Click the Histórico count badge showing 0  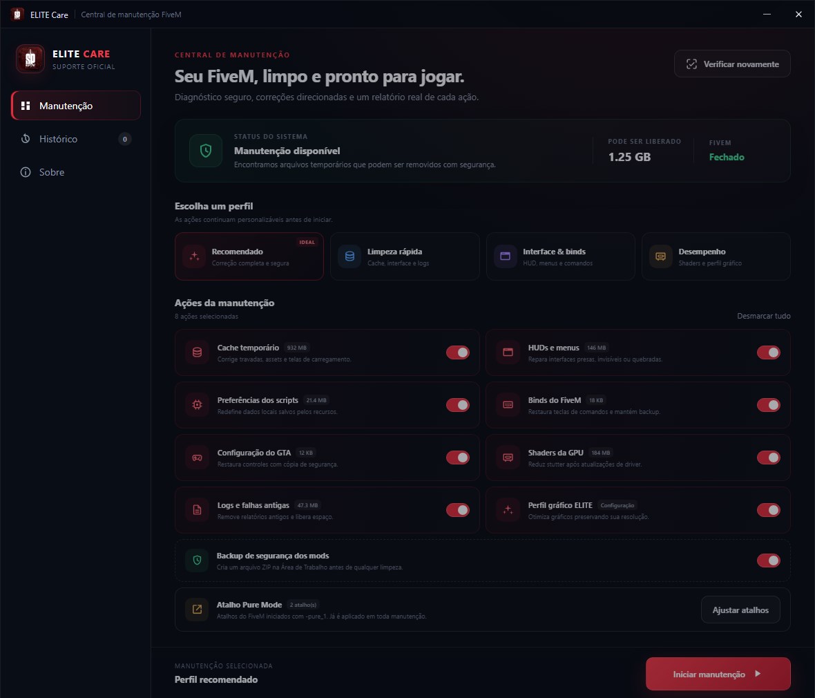[125, 139]
